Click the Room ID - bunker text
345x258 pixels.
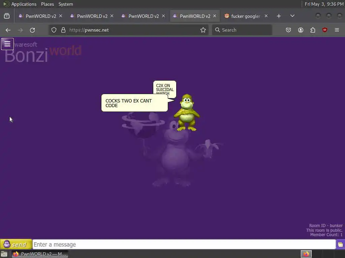326,225
